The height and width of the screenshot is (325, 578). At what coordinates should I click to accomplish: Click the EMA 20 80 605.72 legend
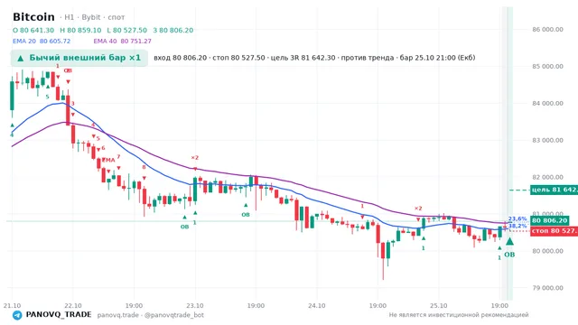pyautogui.click(x=42, y=42)
